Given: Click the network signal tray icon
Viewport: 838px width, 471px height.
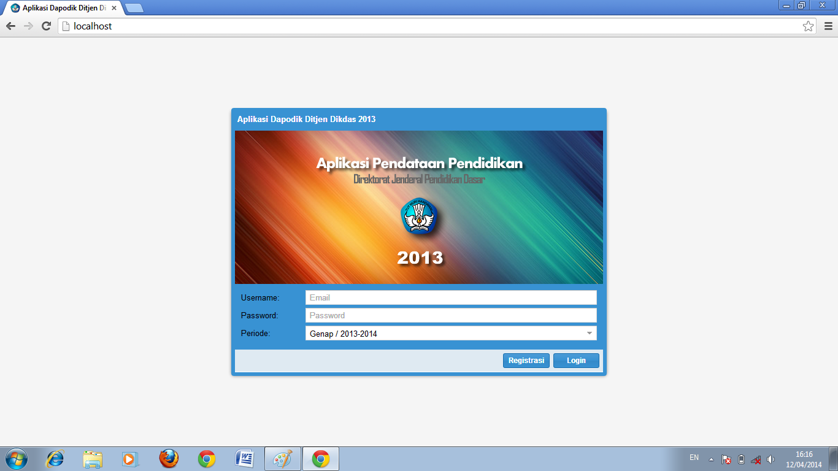Looking at the screenshot, I should point(756,459).
